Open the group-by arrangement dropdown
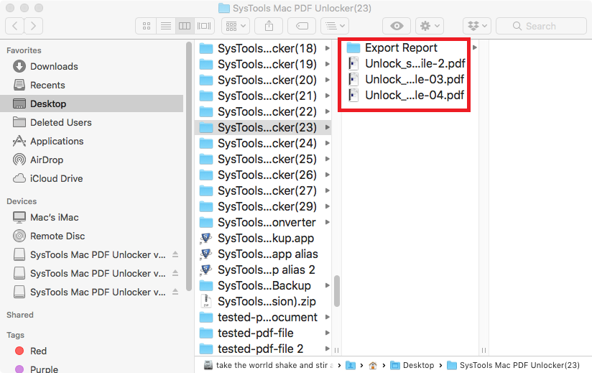592x373 pixels. click(x=236, y=26)
